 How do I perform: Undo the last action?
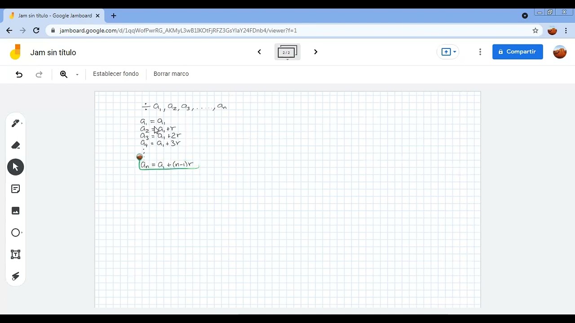[x=19, y=74]
